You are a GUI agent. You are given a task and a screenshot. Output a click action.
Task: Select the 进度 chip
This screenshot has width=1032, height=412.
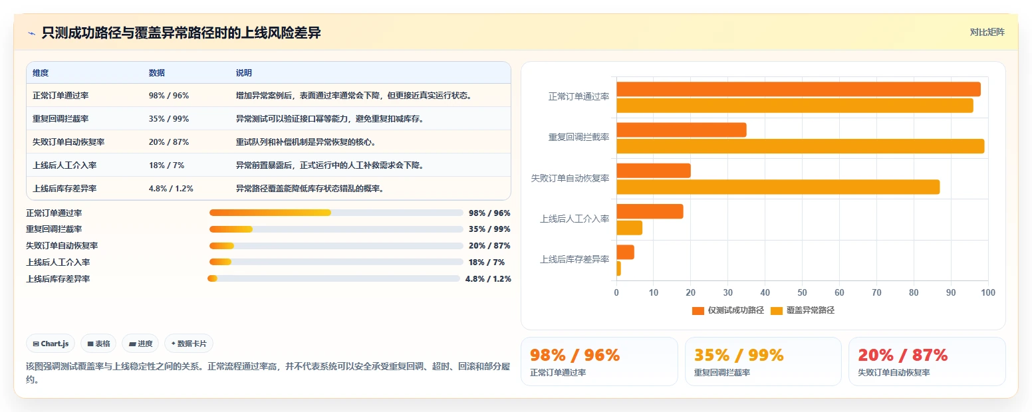point(140,344)
